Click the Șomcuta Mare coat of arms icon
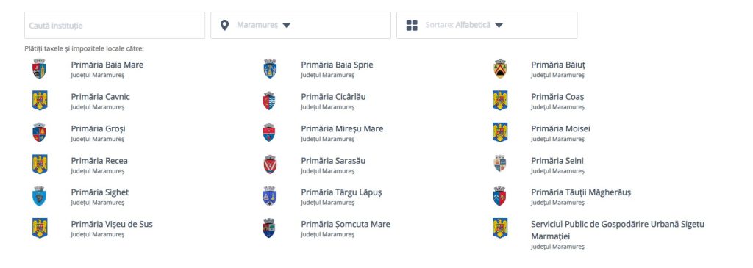Viewport: 753px width, 268px height. coord(269,228)
